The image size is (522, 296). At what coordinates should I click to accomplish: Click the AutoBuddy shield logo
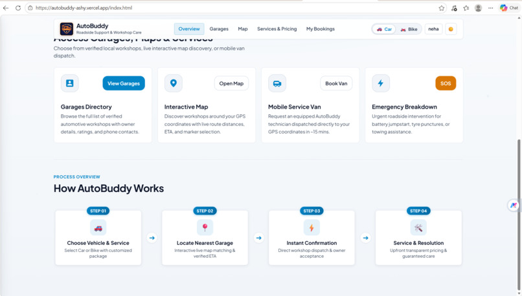coord(67,29)
